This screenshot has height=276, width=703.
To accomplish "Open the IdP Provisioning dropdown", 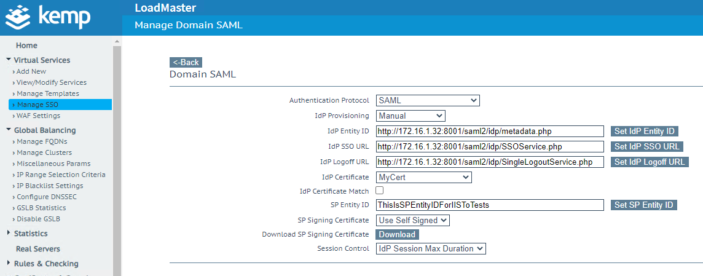I will 410,116.
